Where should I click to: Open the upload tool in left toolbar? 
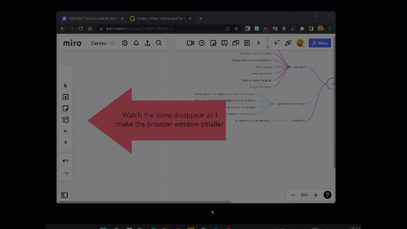pyautogui.click(x=66, y=97)
